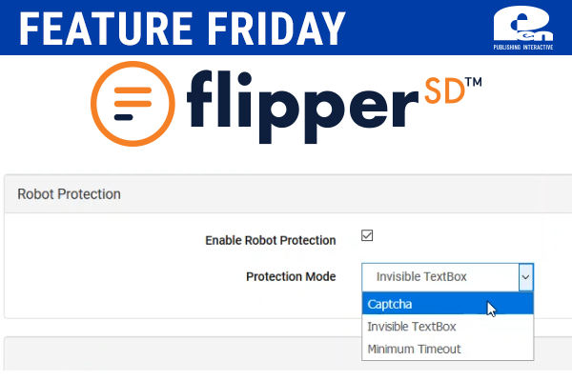Click the letter 'f' of flipper logo
572x381 pixels.
[199, 98]
